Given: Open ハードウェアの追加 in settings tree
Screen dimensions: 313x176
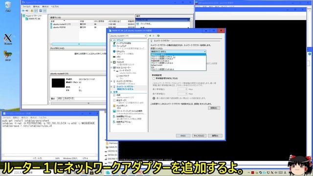Looking at the screenshot, I should (124, 43).
